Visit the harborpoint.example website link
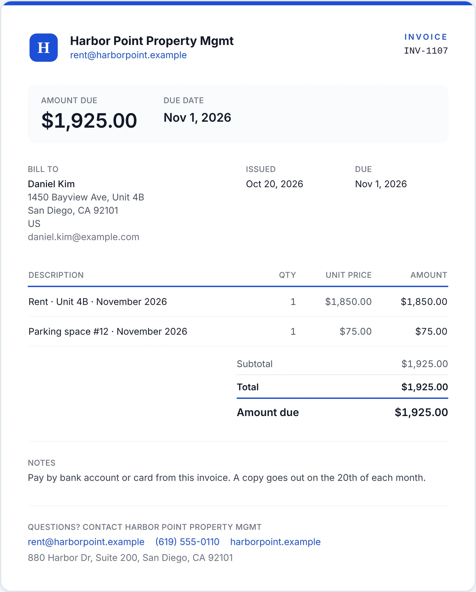This screenshot has height=592, width=476. (x=275, y=542)
